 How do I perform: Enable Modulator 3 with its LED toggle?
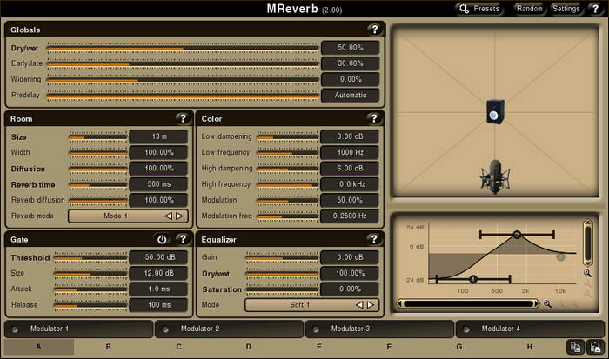316,329
